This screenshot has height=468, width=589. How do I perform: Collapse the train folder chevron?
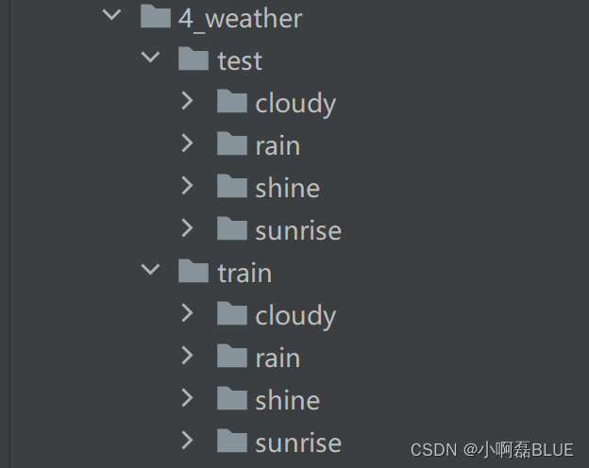click(x=150, y=269)
